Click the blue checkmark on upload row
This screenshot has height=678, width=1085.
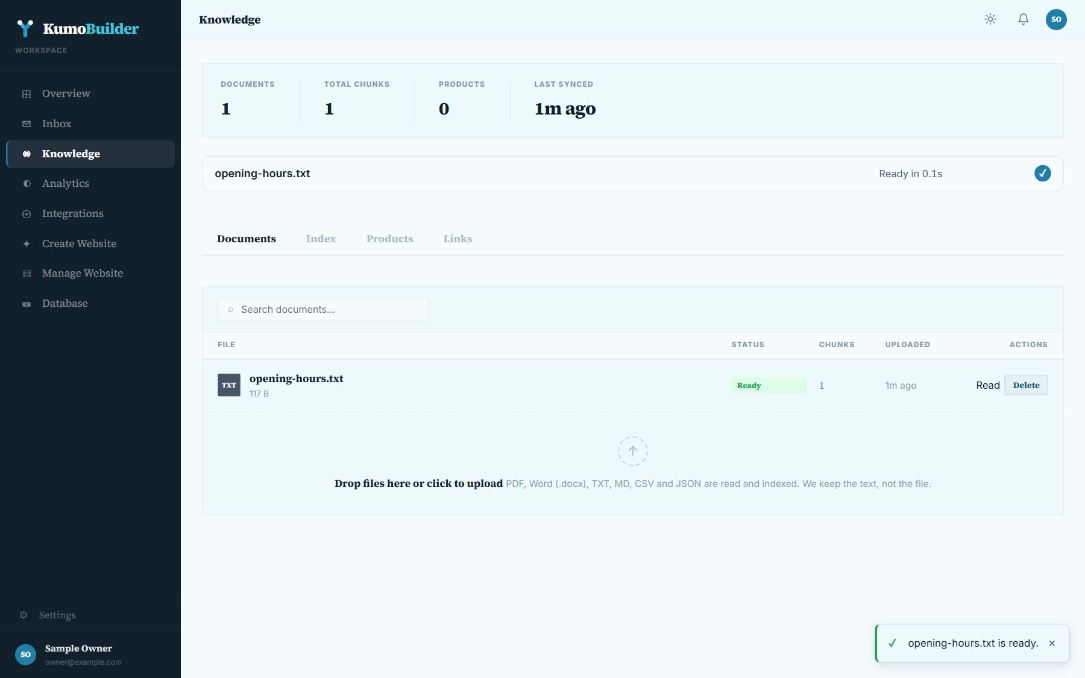(x=1043, y=174)
